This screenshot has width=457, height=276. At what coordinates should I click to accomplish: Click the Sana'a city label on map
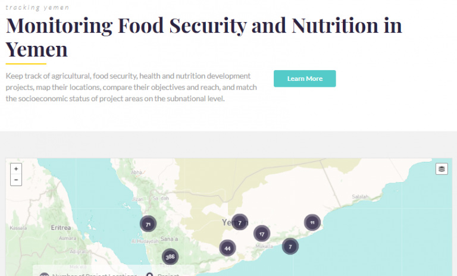pyautogui.click(x=169, y=239)
